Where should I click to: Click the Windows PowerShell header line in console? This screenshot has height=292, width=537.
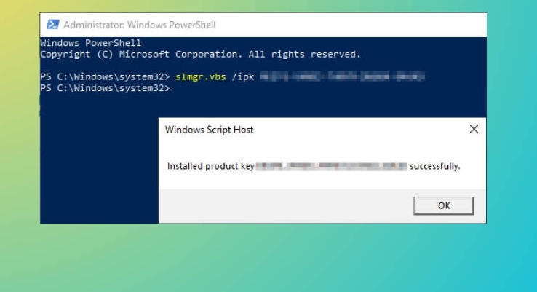point(90,44)
